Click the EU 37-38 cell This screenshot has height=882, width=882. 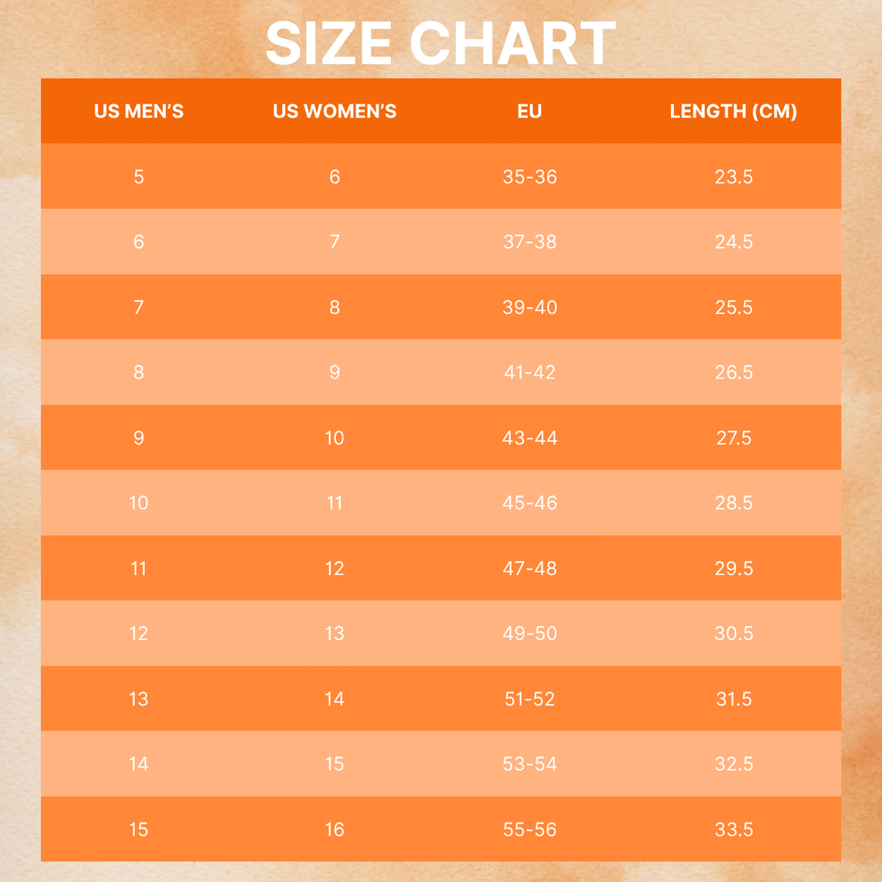coord(529,242)
